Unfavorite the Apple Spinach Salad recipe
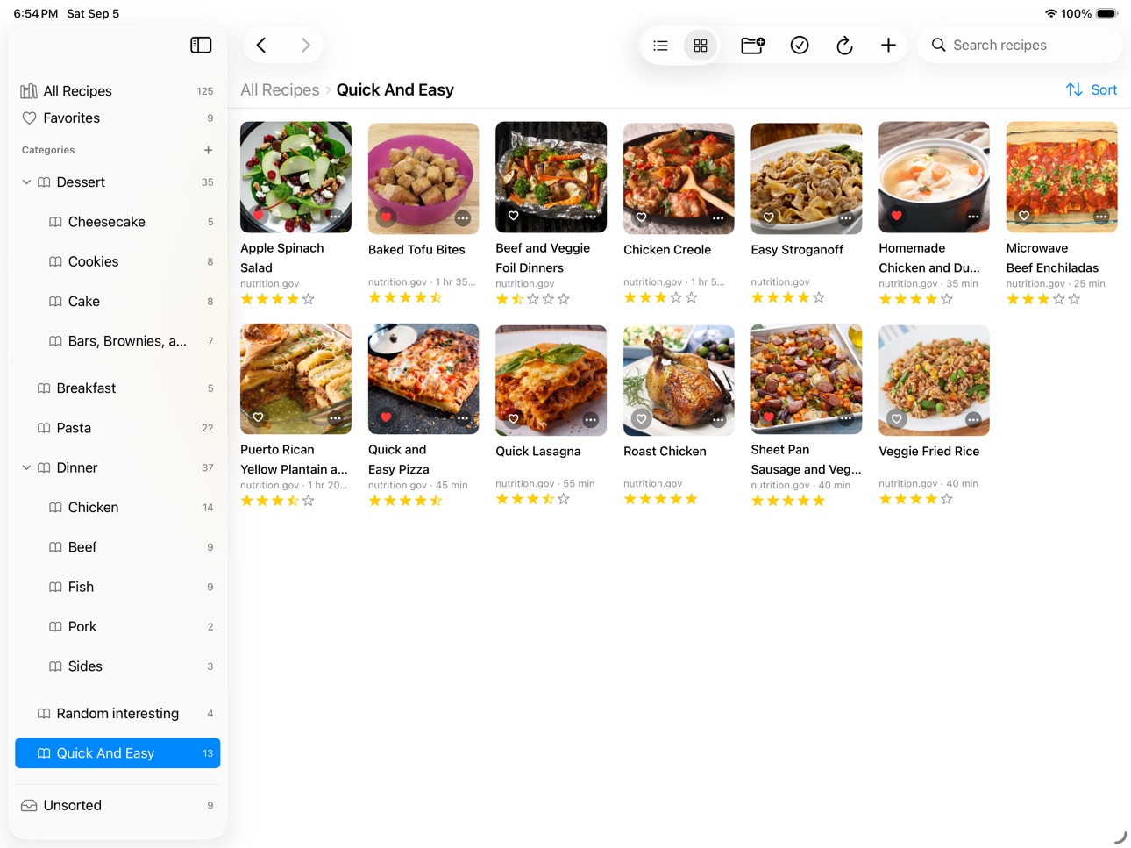1131x848 pixels. [258, 216]
